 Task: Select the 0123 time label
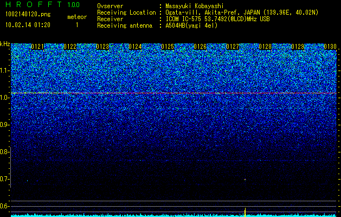coord(102,47)
